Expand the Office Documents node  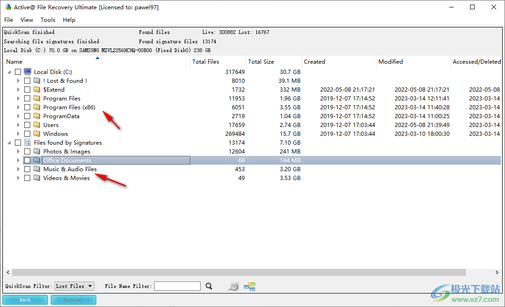click(18, 160)
